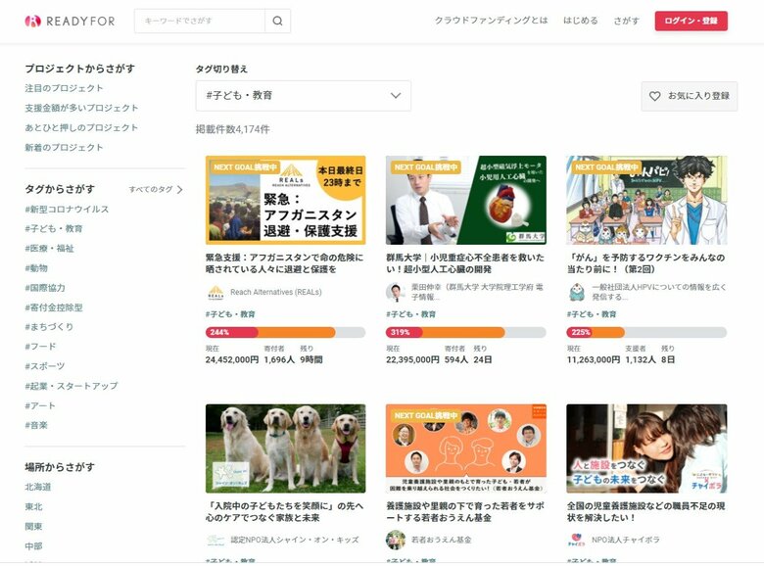Click the HPV organization owl avatar
This screenshot has width=764, height=566.
coord(576,292)
